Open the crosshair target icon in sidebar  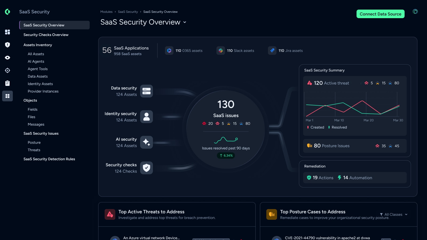tap(7, 70)
